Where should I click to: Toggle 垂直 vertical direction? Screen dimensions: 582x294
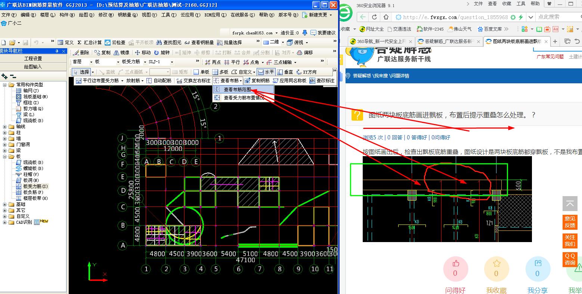click(285, 72)
